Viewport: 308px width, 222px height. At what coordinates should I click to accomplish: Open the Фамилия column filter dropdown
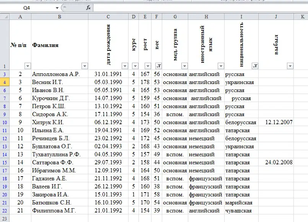(x=85, y=66)
